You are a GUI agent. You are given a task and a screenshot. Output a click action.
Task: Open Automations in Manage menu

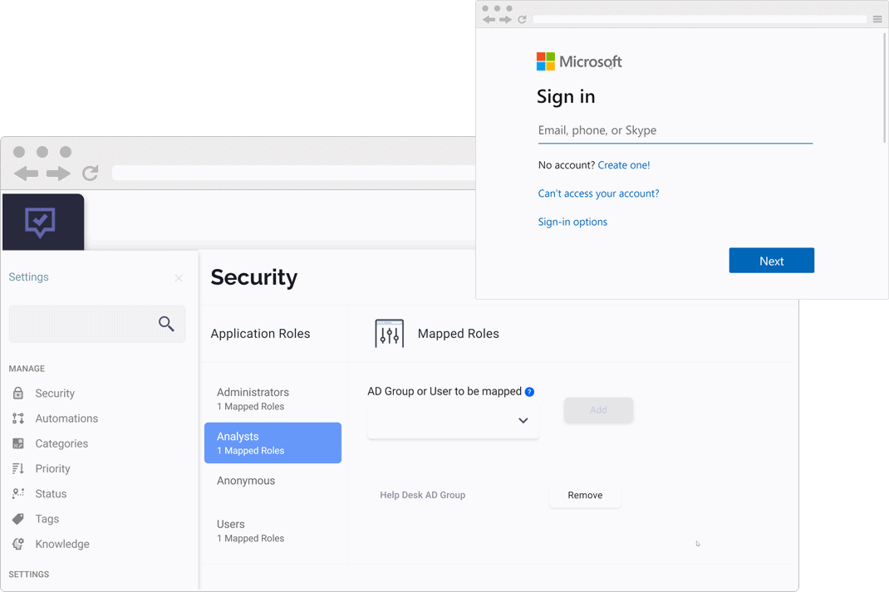tap(66, 418)
